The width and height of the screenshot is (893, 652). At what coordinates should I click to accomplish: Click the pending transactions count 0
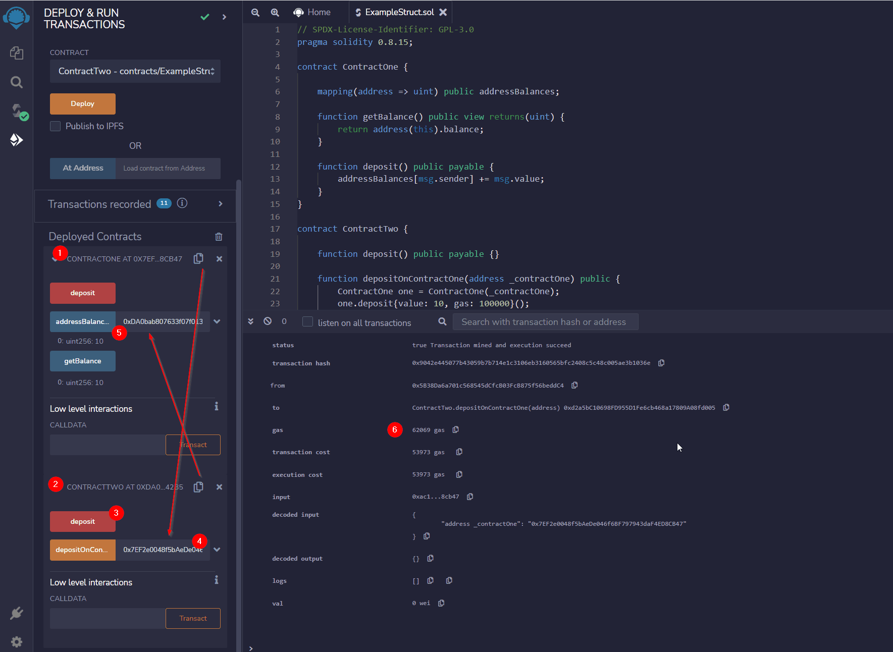click(284, 321)
